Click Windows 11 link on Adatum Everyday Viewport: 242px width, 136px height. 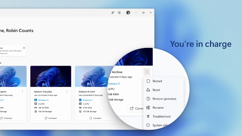click(x=43, y=100)
